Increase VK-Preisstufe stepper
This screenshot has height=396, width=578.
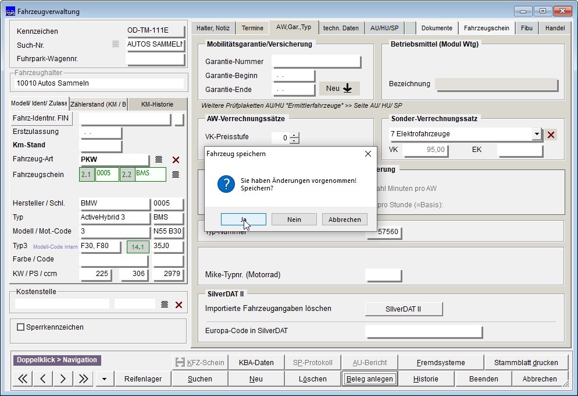[x=294, y=135]
